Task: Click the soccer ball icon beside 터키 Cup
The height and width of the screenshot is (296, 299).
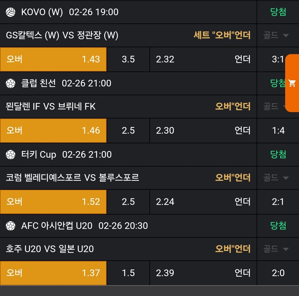Action: click(x=11, y=155)
